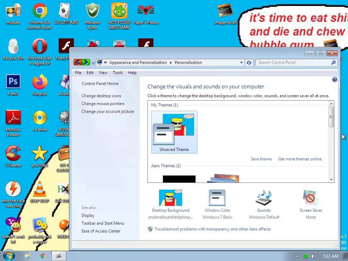The image size is (348, 261).
Task: Open Taskbar and Start Menu link
Action: (103, 223)
